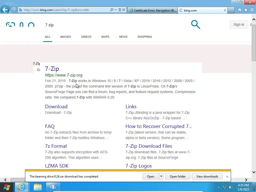Click Open folder in download bar
The width and height of the screenshot is (256, 192).
coord(177,176)
